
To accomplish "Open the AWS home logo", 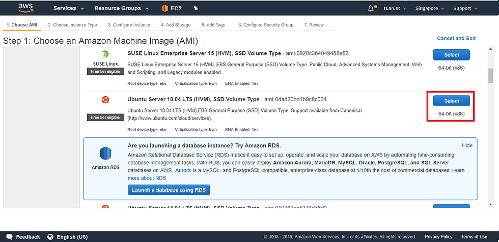I will tap(25, 8).
